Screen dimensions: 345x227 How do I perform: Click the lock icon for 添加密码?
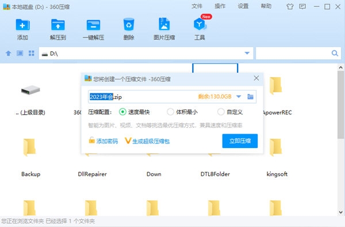pyautogui.click(x=91, y=140)
